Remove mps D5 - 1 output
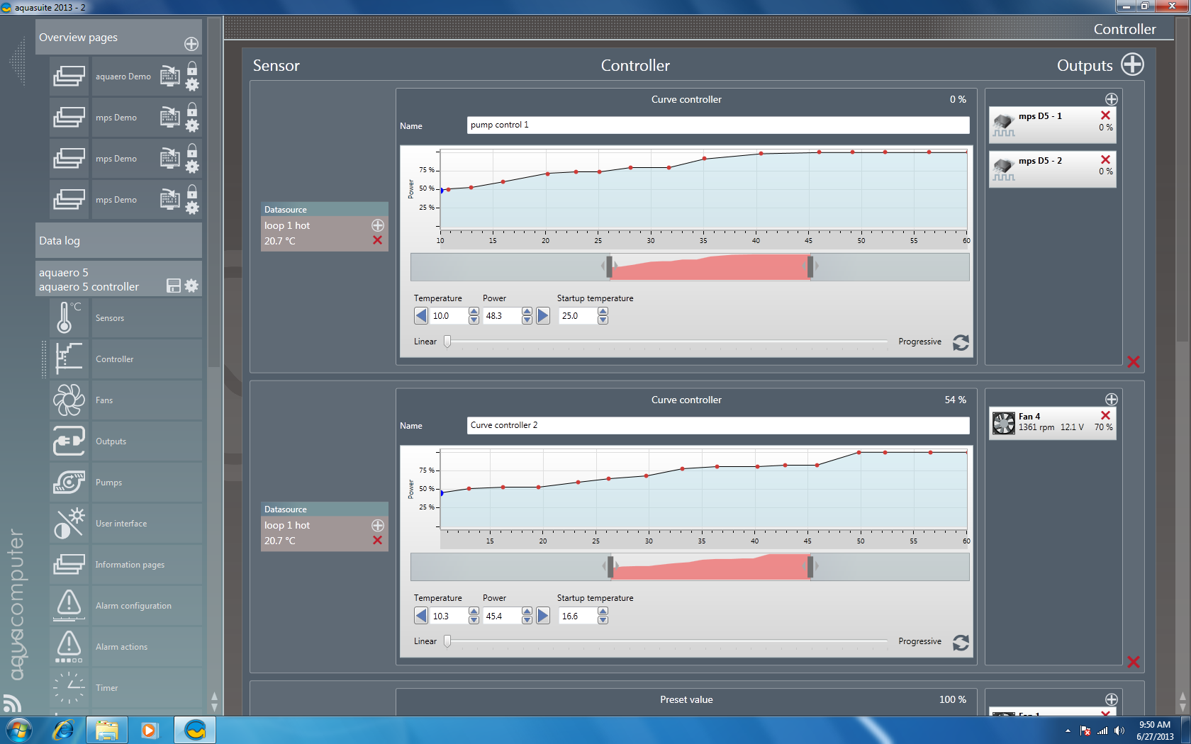This screenshot has height=744, width=1191. (x=1105, y=115)
